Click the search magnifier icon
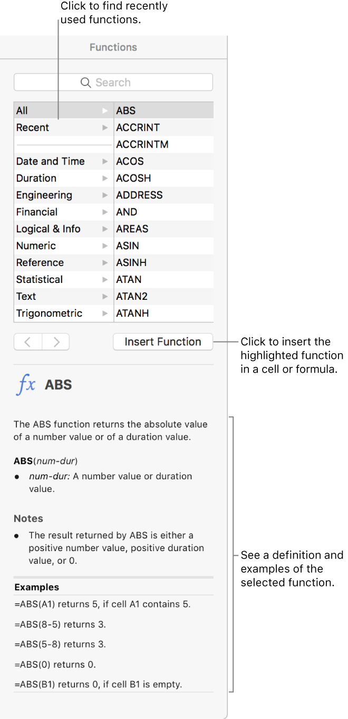The width and height of the screenshot is (348, 719). click(x=85, y=82)
